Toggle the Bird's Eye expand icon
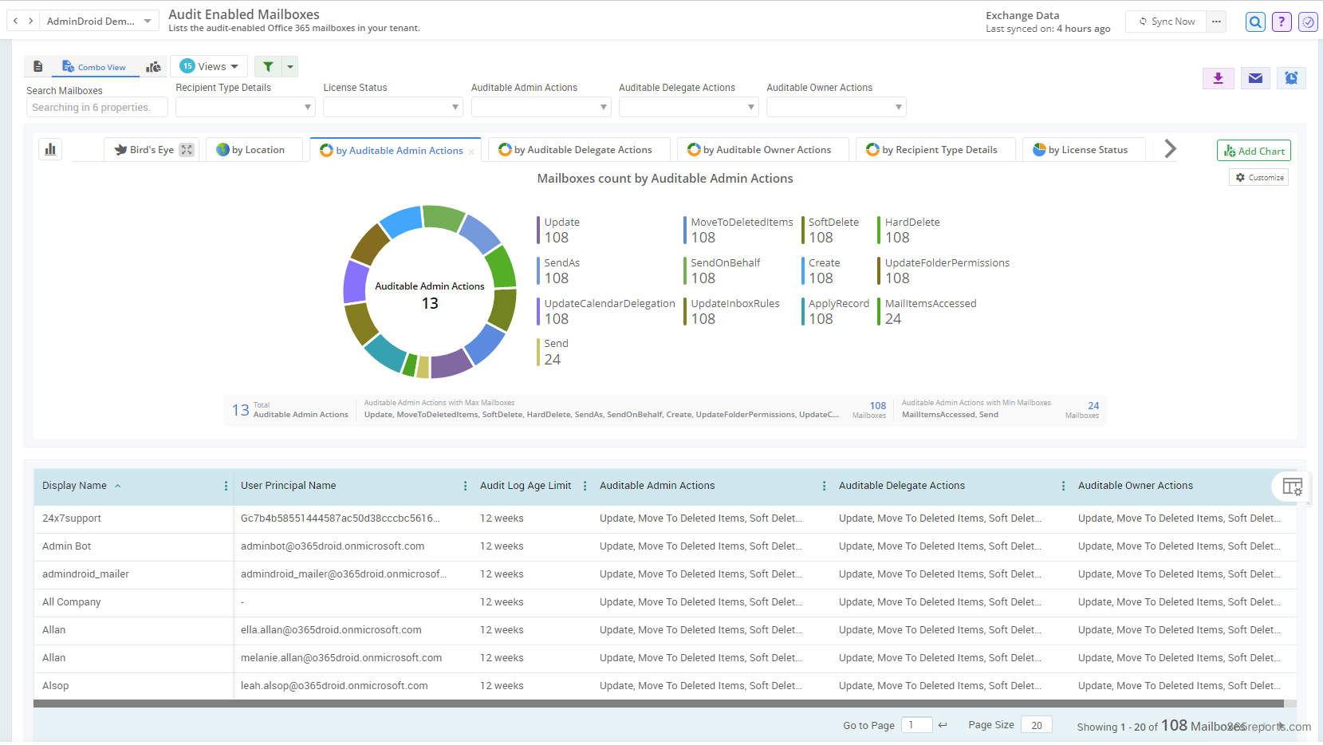The height and width of the screenshot is (745, 1323). pos(187,150)
